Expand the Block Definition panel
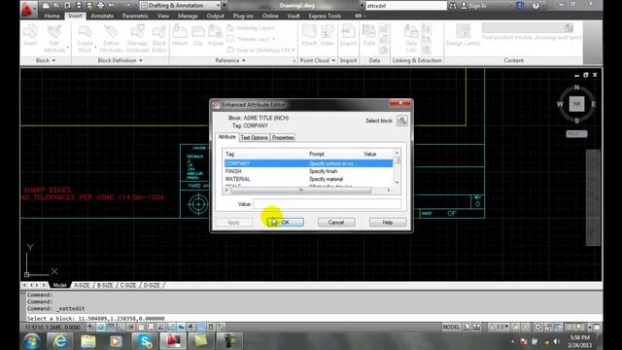 [120, 60]
